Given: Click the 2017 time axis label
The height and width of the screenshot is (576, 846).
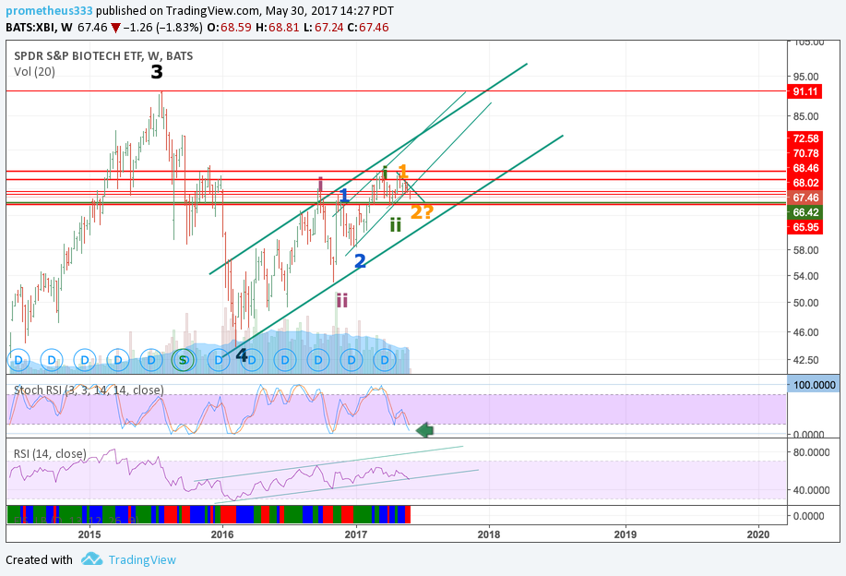Looking at the screenshot, I should coord(355,534).
